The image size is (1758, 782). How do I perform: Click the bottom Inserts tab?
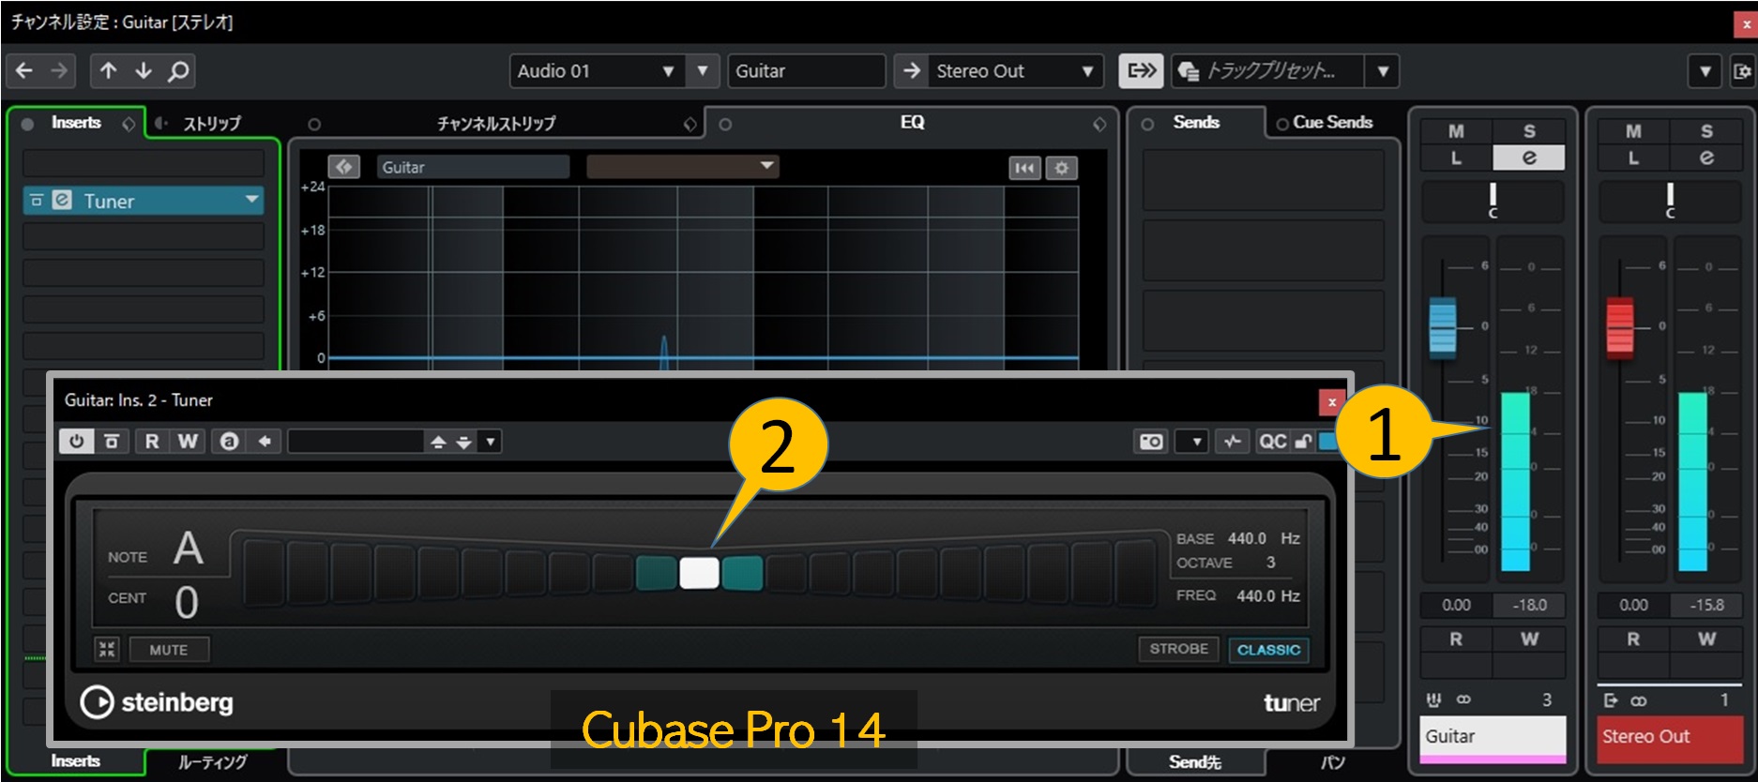pos(76,761)
